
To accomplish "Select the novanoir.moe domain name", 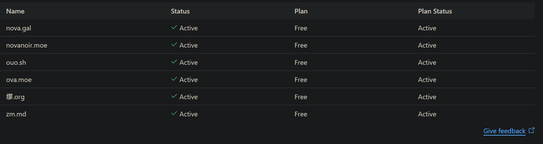I will point(27,46).
